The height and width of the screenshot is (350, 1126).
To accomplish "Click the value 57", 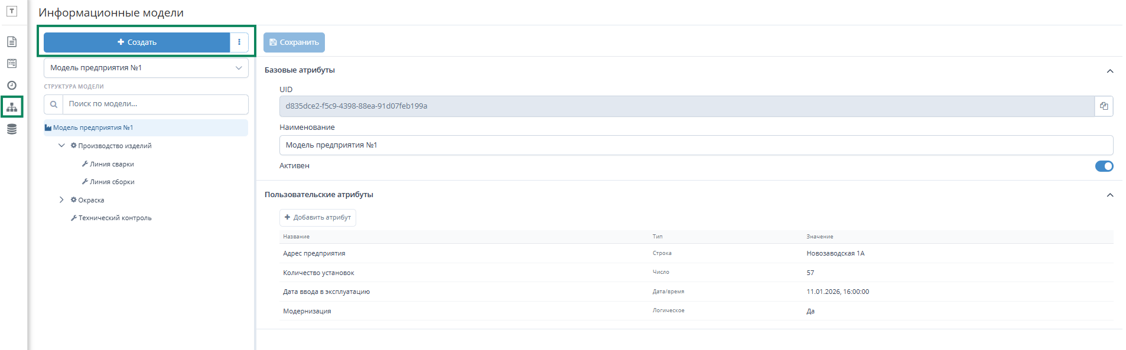I will coord(811,273).
